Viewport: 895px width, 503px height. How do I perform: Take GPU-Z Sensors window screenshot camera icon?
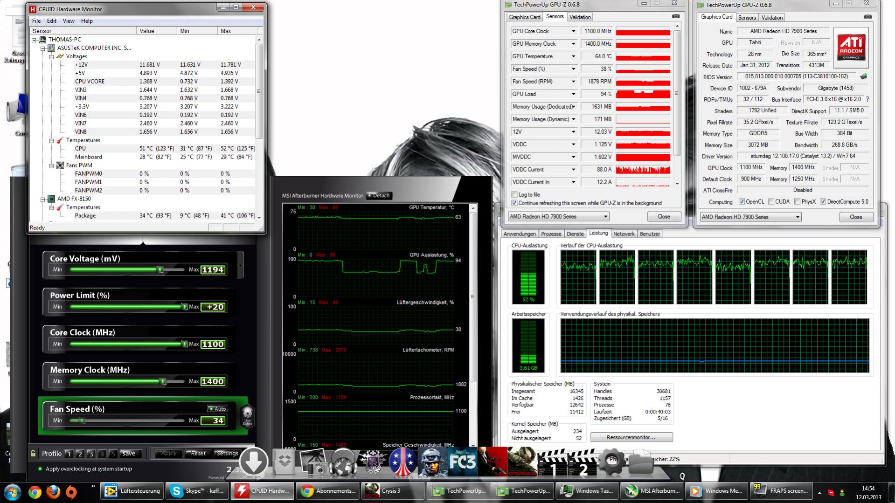coord(675,16)
